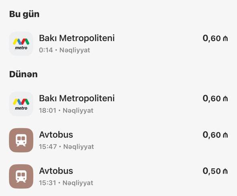Select the Dünən section header

(23, 74)
